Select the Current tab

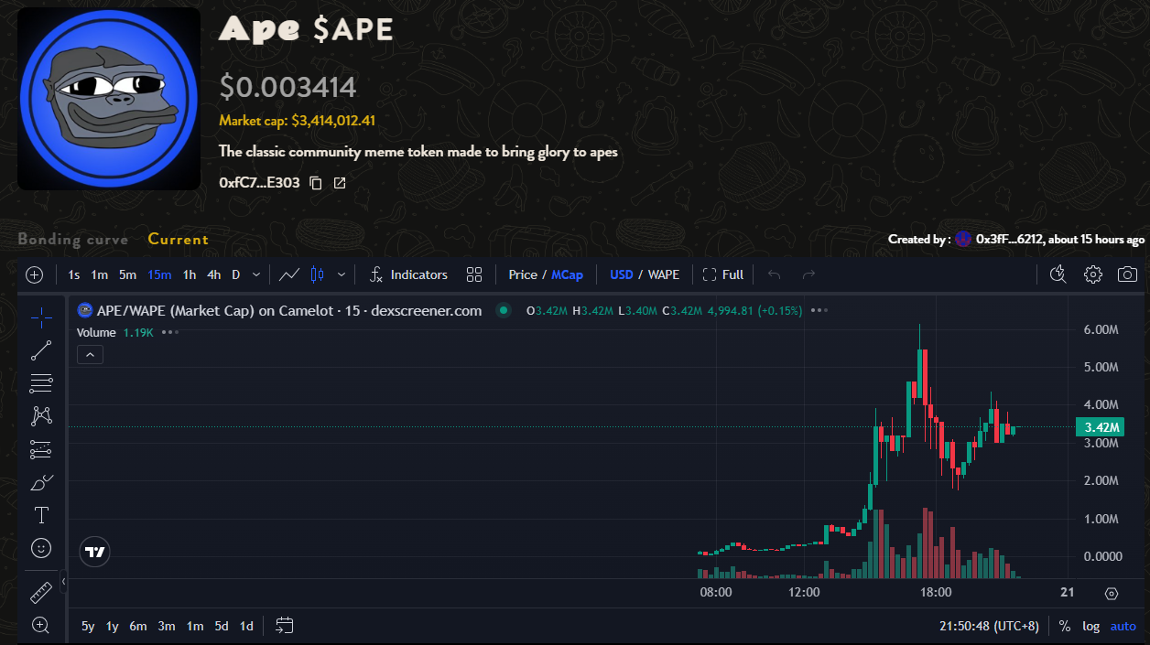[178, 239]
